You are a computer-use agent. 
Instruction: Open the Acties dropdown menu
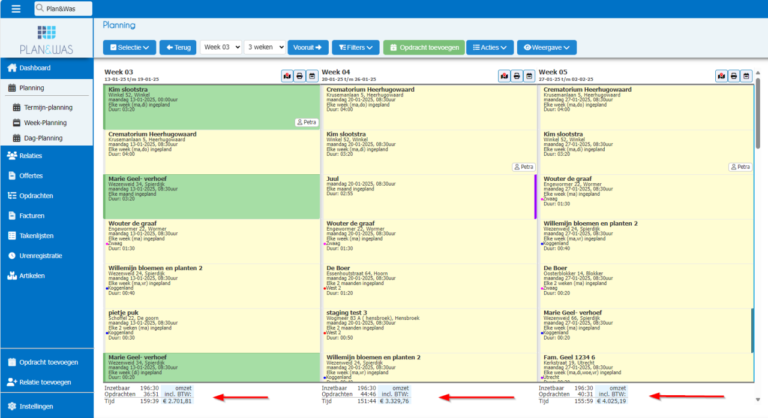point(490,47)
